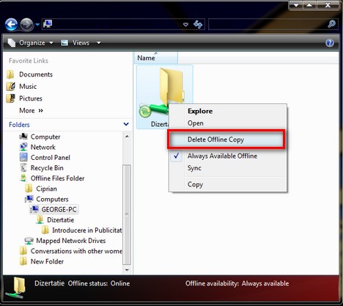Choose Copy from context menu

pos(195,184)
